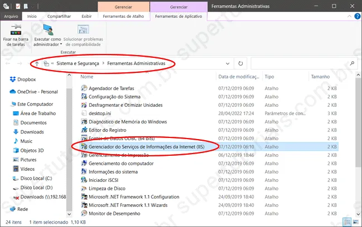
Task: Click the up-arrow parent folder button
Action: [37, 63]
